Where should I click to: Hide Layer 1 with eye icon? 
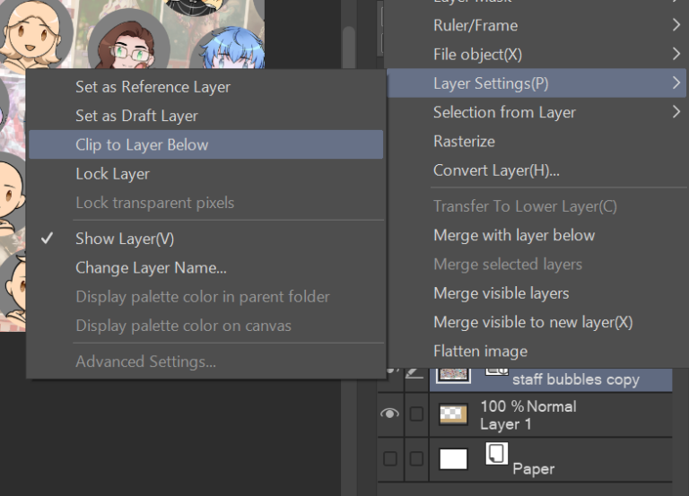[x=389, y=413]
